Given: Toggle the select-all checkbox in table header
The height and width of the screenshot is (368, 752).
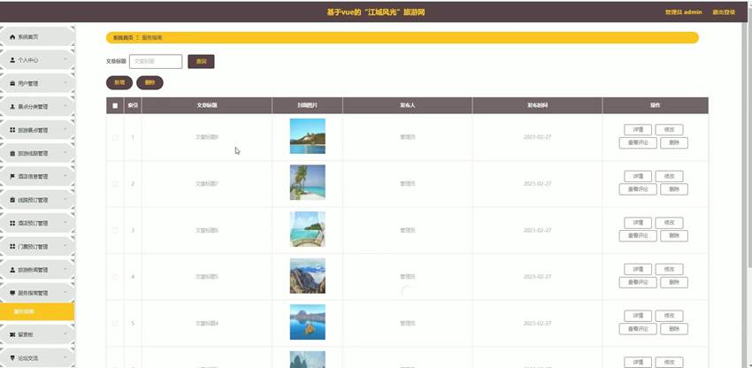Looking at the screenshot, I should pyautogui.click(x=115, y=105).
